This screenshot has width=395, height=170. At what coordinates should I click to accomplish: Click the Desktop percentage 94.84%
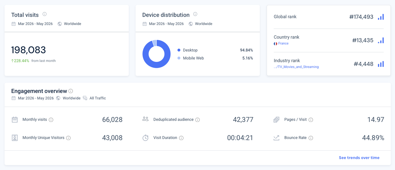pyautogui.click(x=247, y=50)
